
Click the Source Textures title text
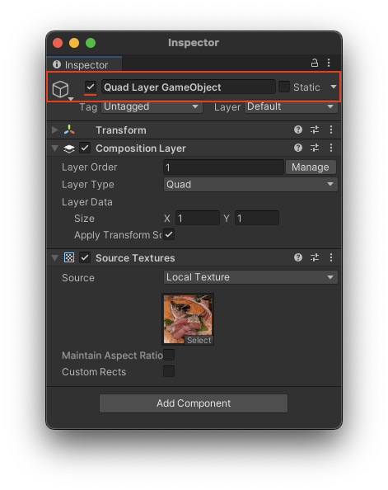[x=135, y=258]
